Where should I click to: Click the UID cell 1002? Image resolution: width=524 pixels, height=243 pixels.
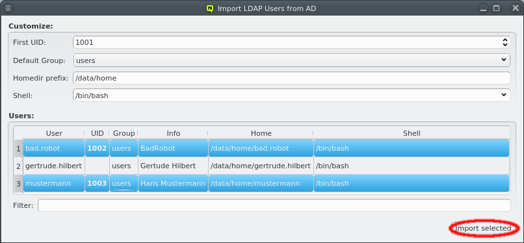coord(98,148)
